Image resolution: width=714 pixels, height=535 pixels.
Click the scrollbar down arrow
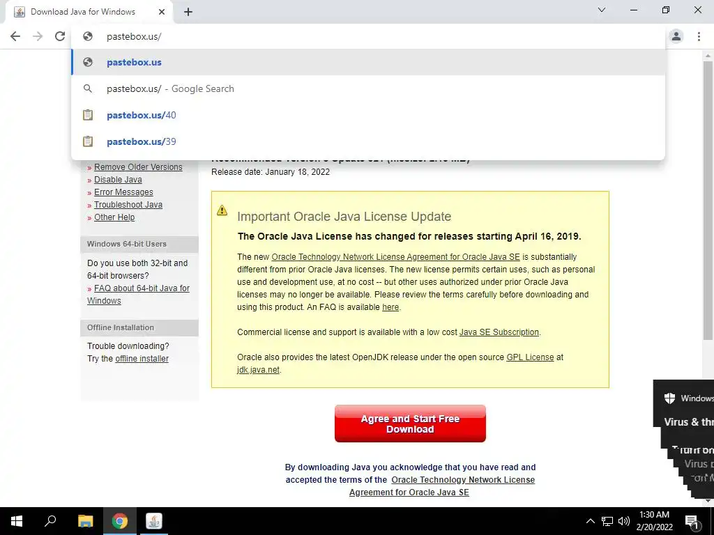coord(708,501)
